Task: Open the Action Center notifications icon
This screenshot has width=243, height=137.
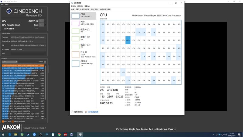Action: click(x=239, y=135)
